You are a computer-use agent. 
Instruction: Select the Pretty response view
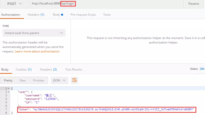[8, 80]
